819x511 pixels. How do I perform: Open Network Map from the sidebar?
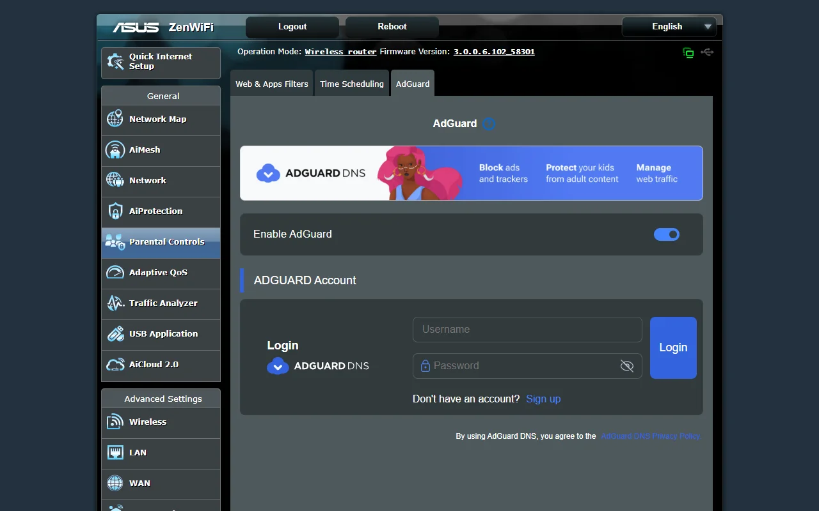coord(157,119)
